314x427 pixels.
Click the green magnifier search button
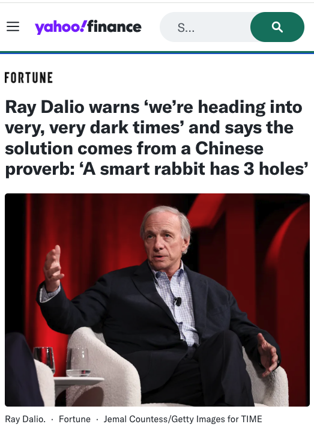coord(277,27)
